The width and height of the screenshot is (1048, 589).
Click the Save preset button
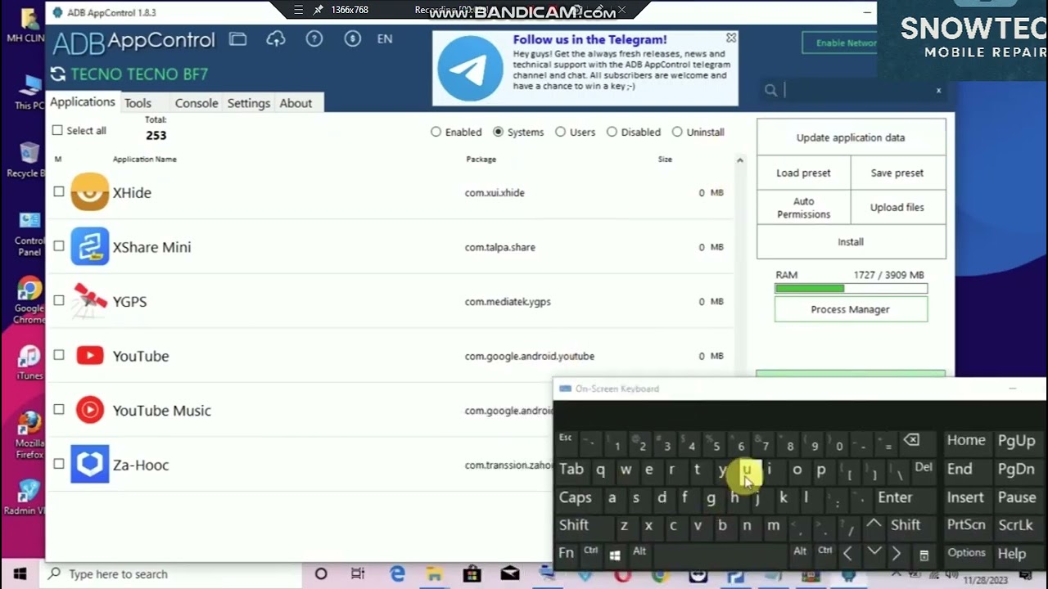pyautogui.click(x=897, y=173)
